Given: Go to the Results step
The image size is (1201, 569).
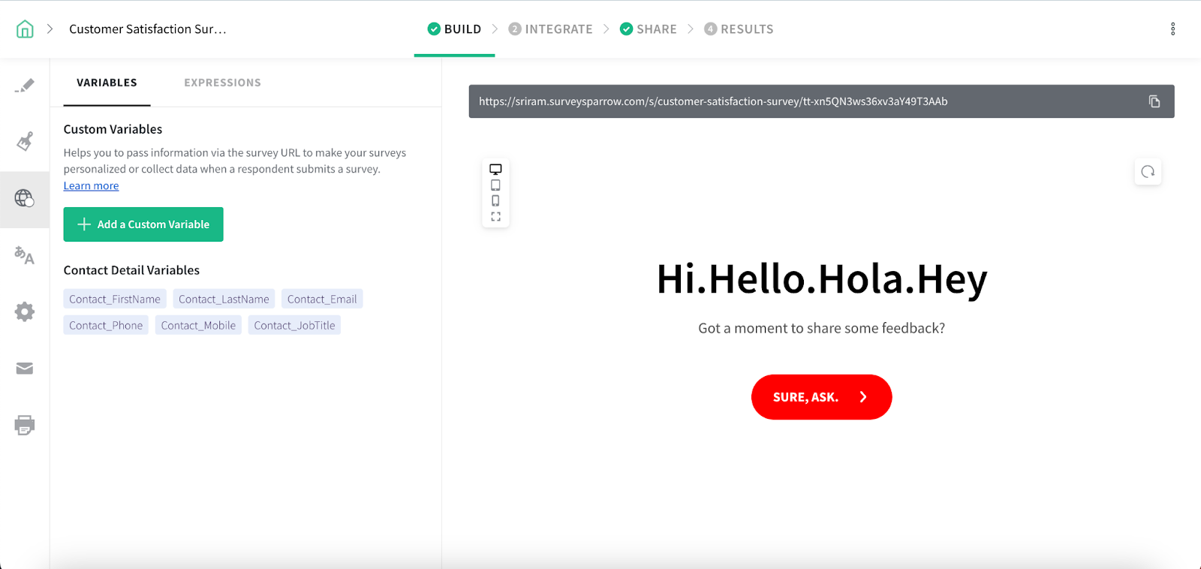Looking at the screenshot, I should pyautogui.click(x=739, y=29).
